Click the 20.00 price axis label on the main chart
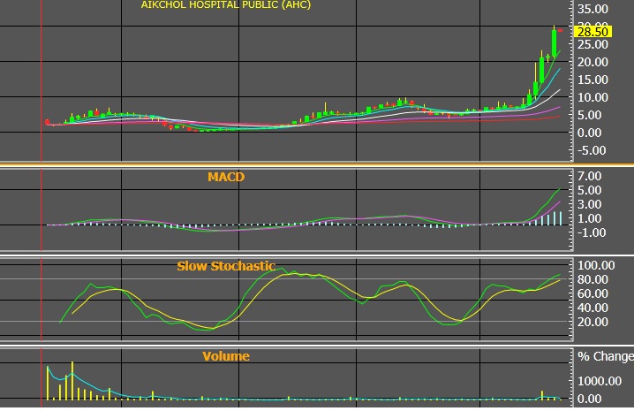Image resolution: width=634 pixels, height=411 pixels. click(592, 62)
